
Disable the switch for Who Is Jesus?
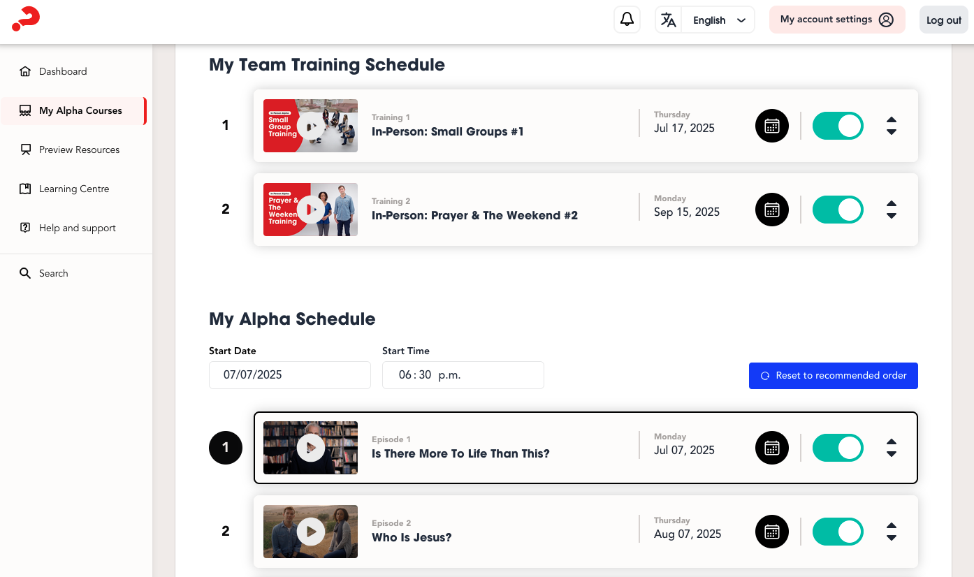pos(838,532)
